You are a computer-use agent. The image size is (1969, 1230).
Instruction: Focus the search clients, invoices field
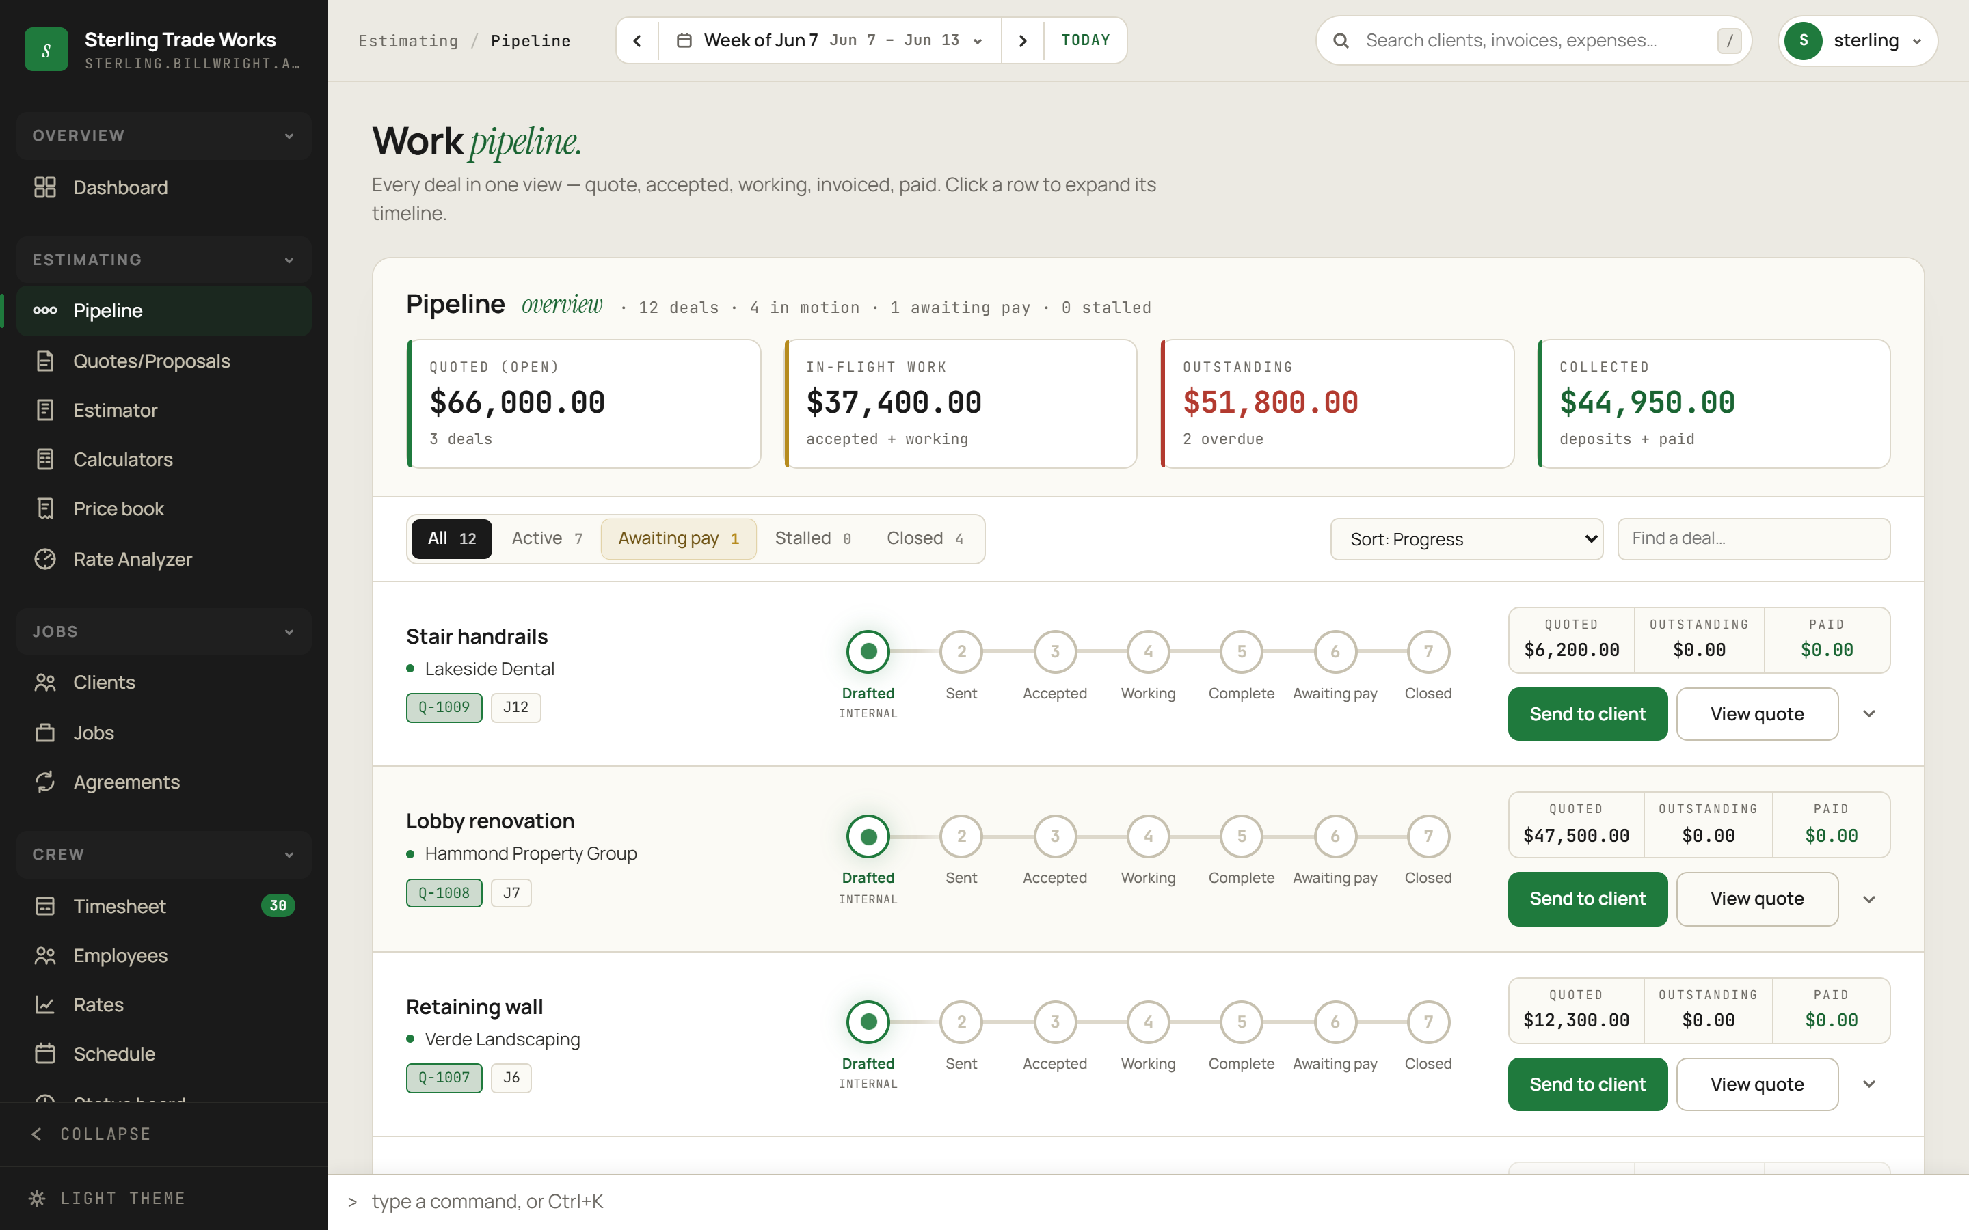1534,41
